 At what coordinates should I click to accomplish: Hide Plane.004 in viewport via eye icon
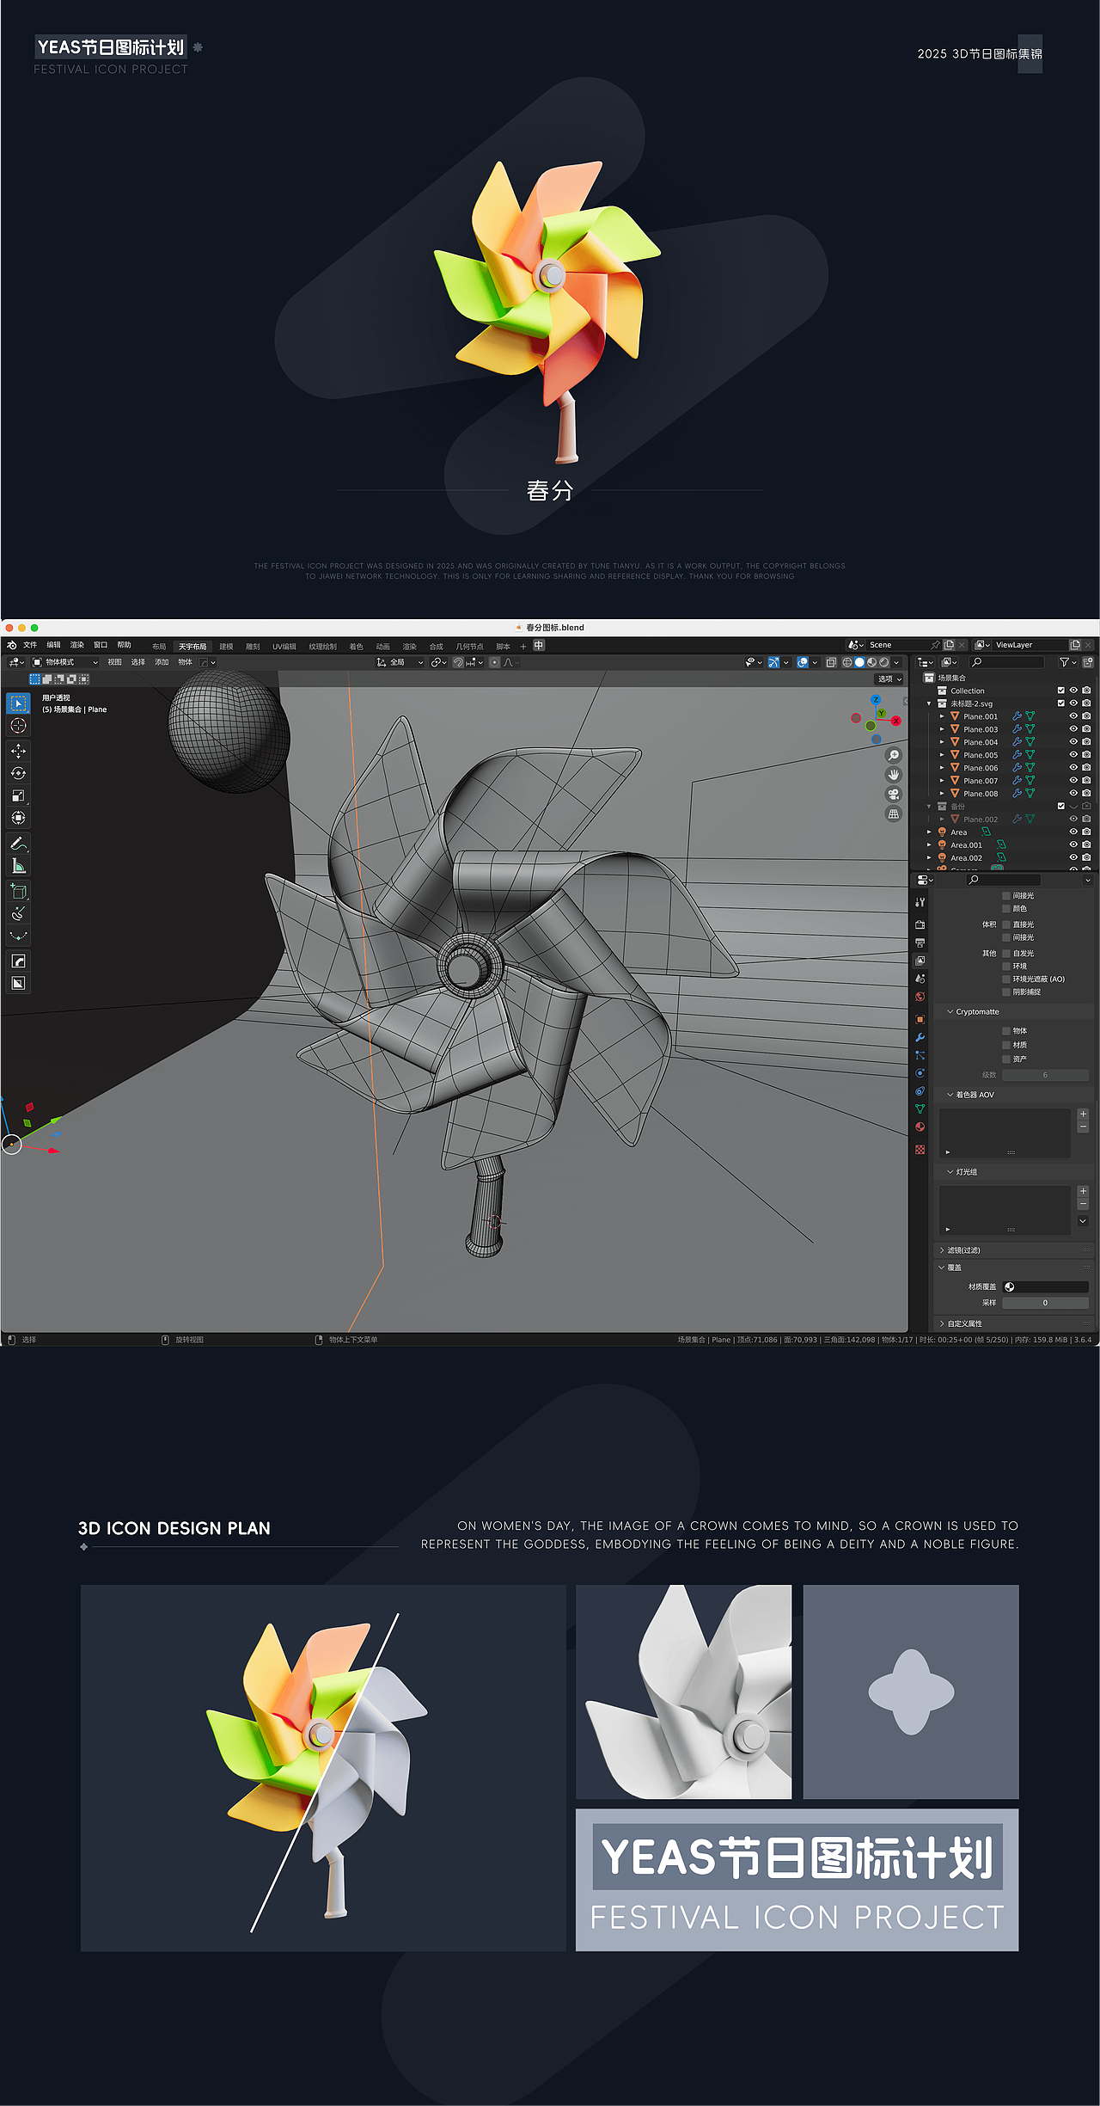tap(1073, 742)
